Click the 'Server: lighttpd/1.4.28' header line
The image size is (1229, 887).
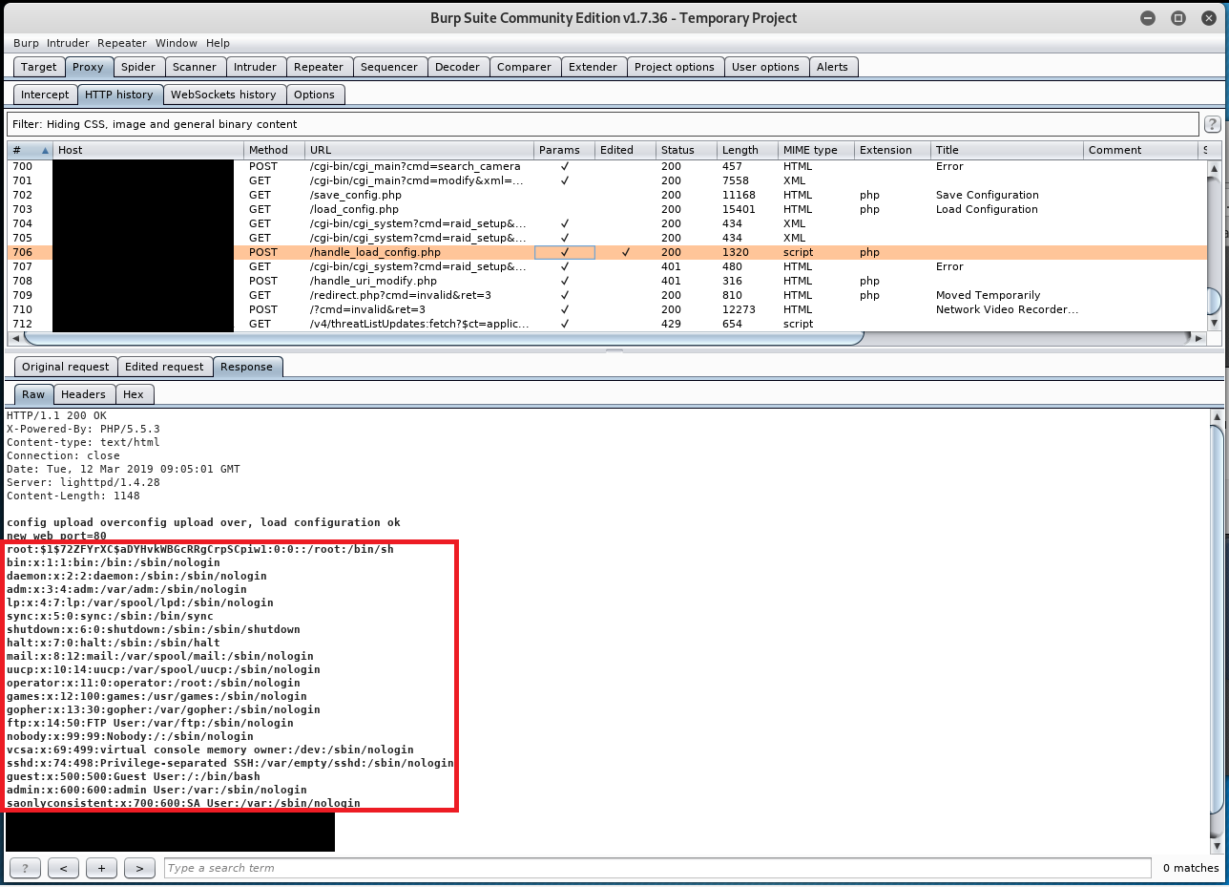coord(83,482)
